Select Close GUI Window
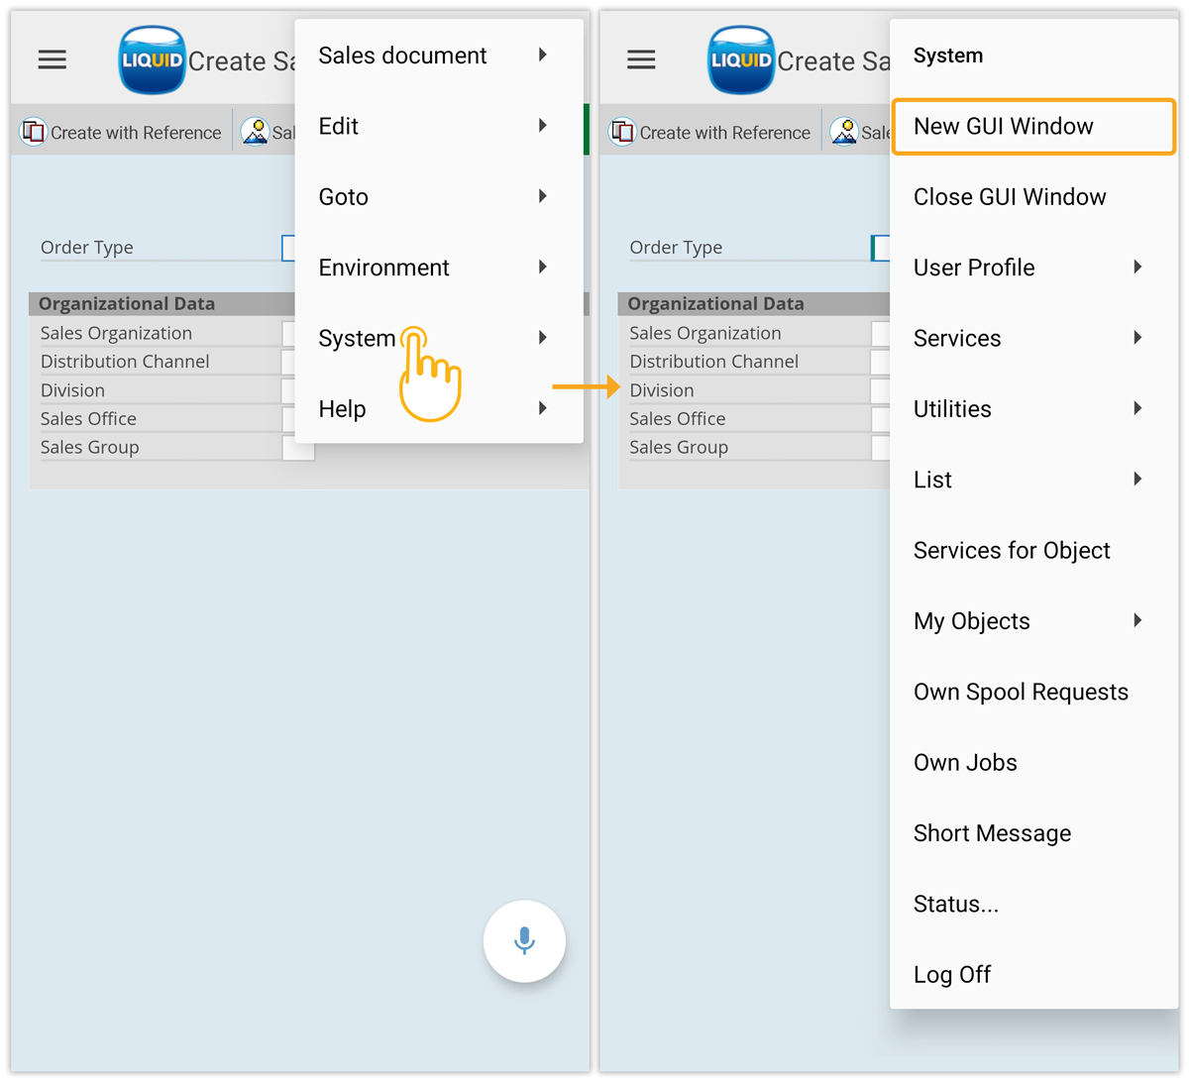 coord(1033,196)
